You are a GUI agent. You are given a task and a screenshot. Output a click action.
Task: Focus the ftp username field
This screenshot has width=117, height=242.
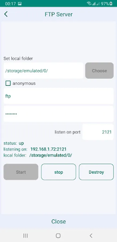click(58, 96)
